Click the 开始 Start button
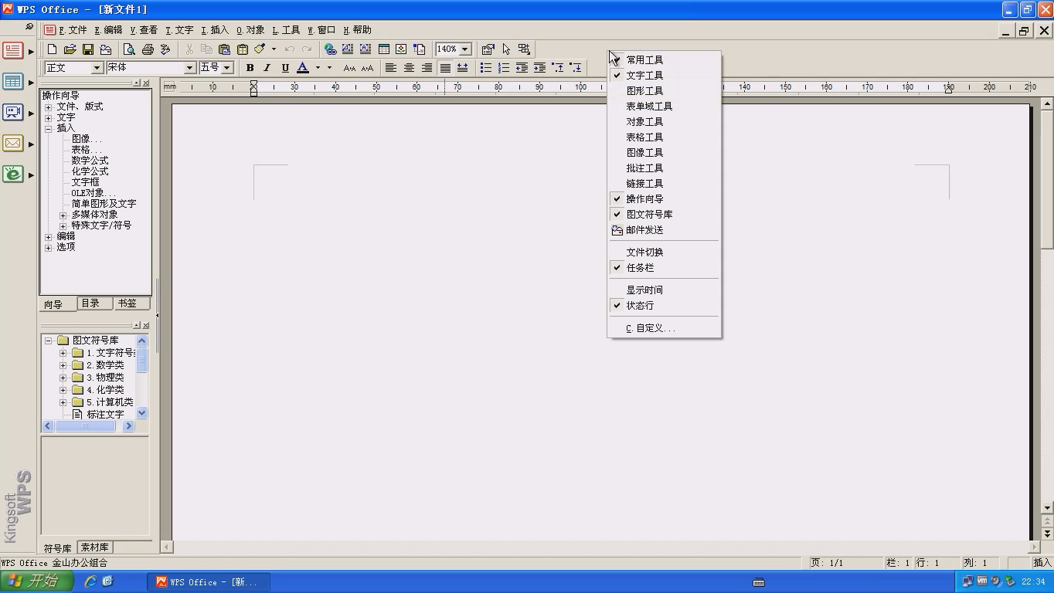The width and height of the screenshot is (1054, 593). 37,581
